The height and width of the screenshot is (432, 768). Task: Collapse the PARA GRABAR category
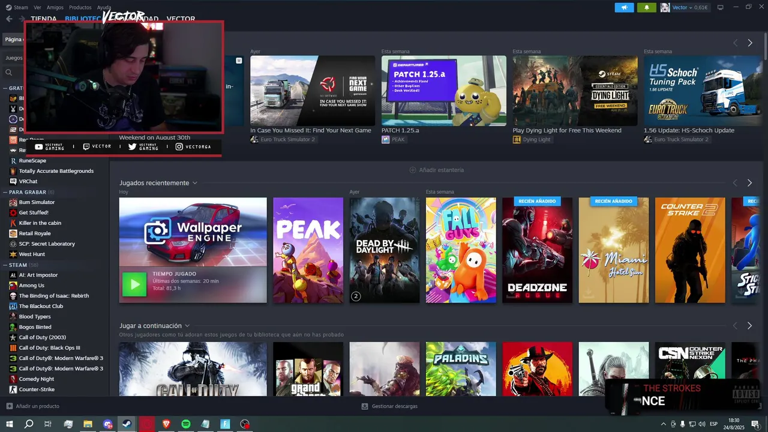coord(5,192)
